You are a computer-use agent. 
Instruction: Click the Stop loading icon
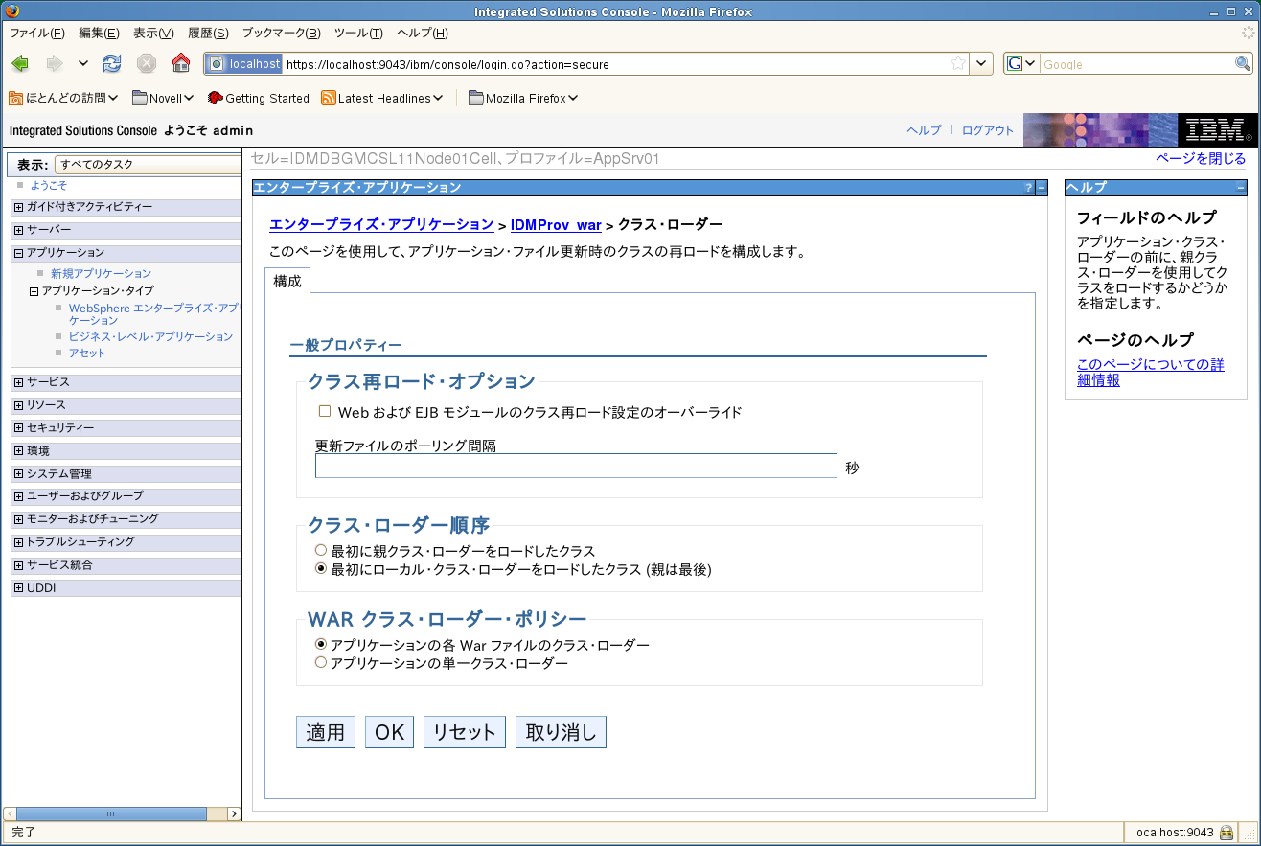coord(146,64)
